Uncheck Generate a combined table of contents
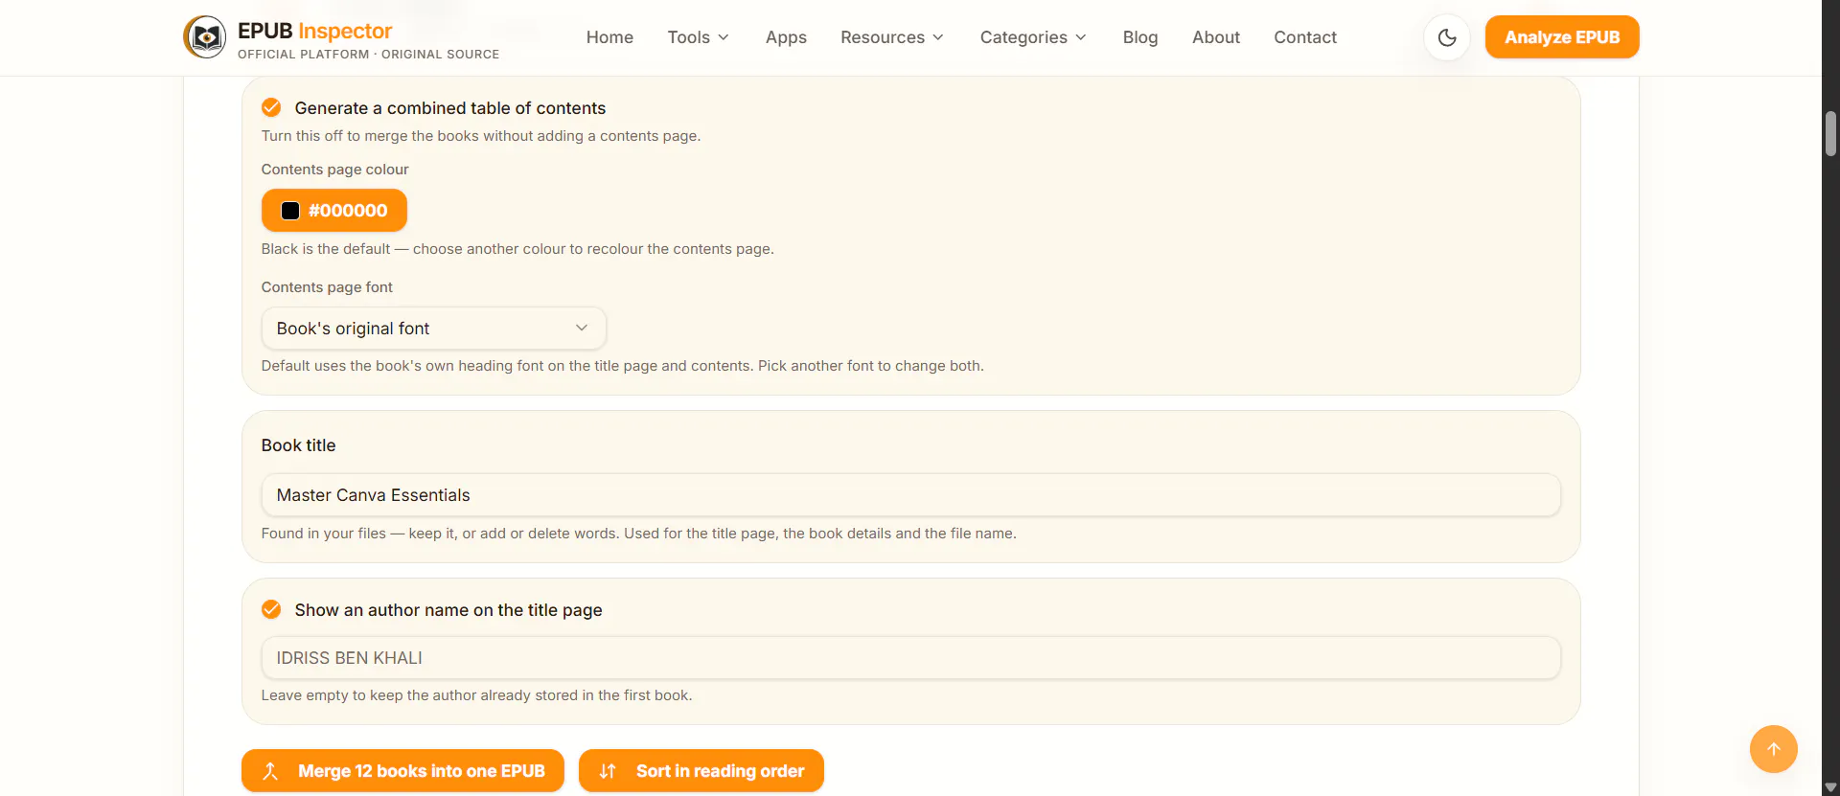The image size is (1840, 796). [x=271, y=107]
